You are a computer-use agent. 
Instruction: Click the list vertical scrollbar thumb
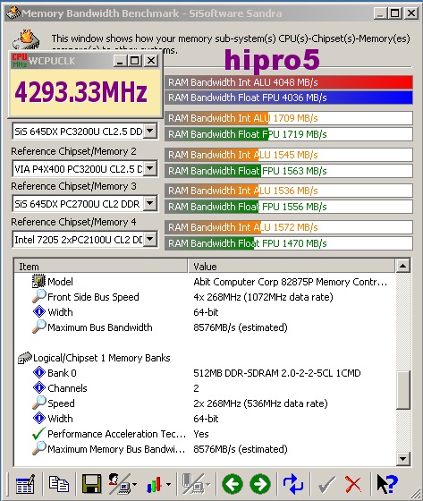[402, 390]
